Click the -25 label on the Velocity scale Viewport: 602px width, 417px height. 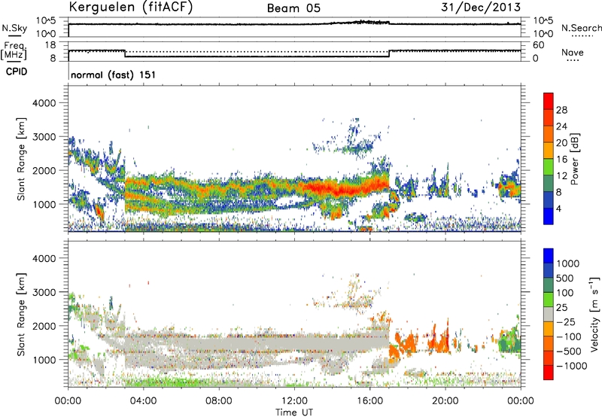pos(566,321)
